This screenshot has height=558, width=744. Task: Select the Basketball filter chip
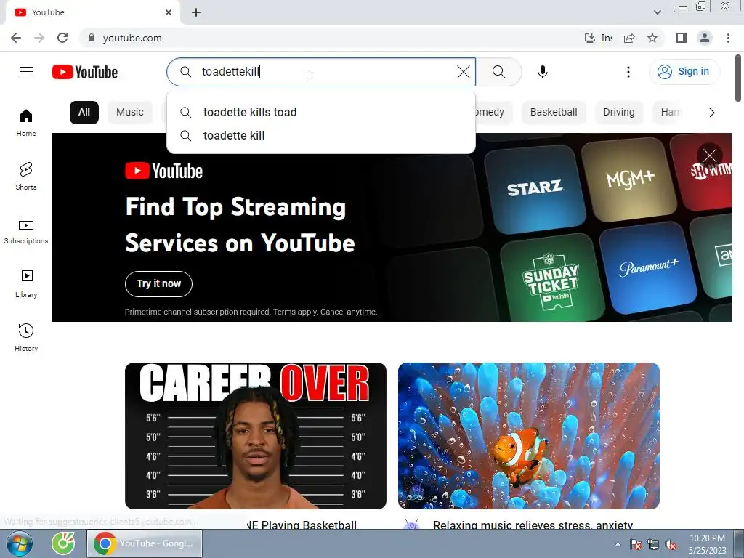click(554, 113)
